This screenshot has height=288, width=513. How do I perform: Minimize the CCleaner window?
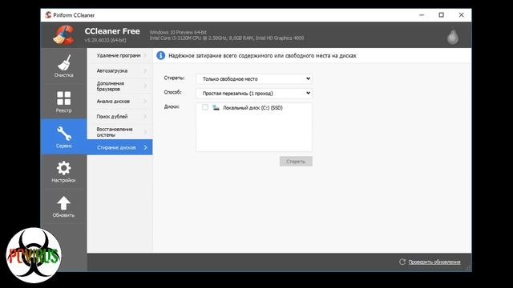click(x=422, y=15)
